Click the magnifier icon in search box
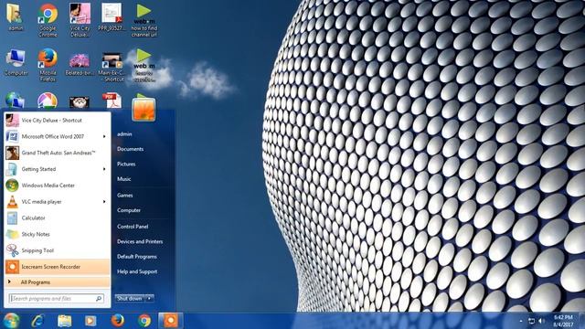 [99, 299]
